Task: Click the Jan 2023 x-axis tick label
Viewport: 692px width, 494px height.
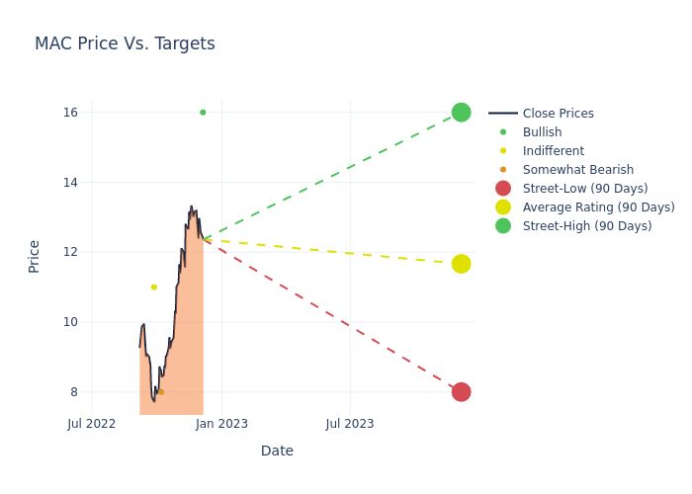Action: point(221,424)
